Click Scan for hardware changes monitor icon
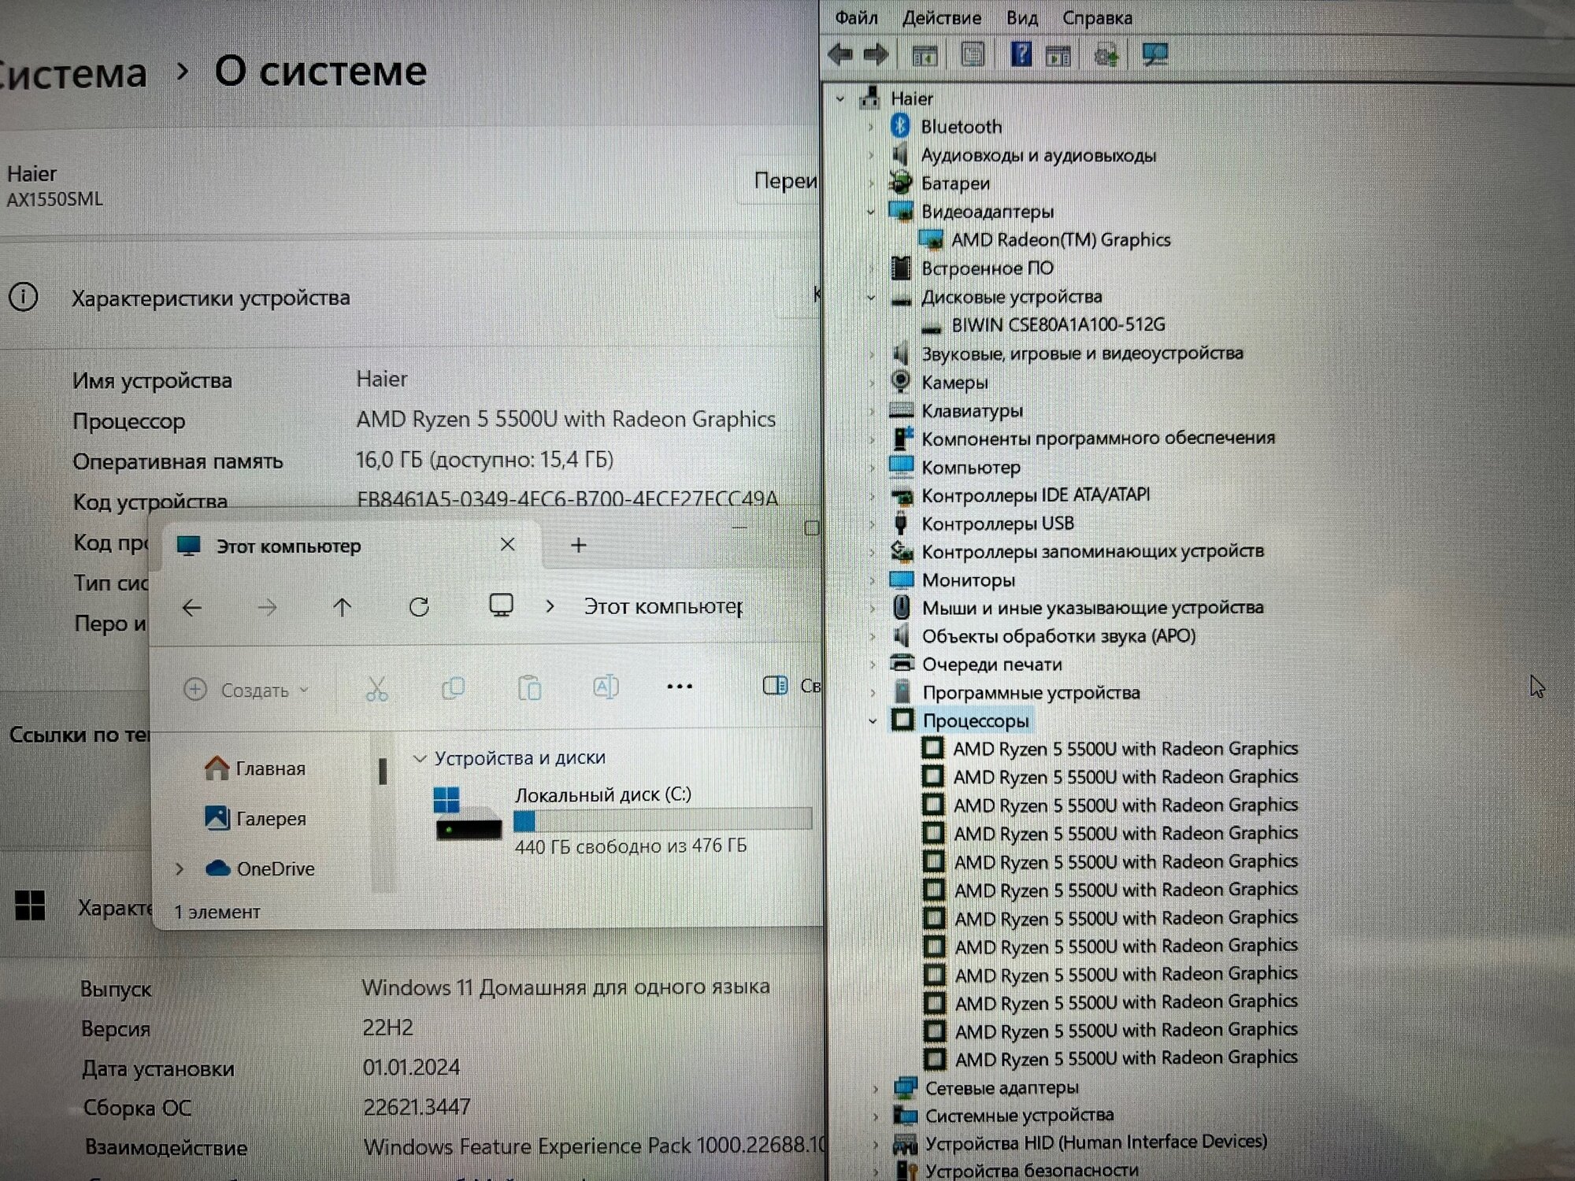1575x1181 pixels. [1154, 55]
